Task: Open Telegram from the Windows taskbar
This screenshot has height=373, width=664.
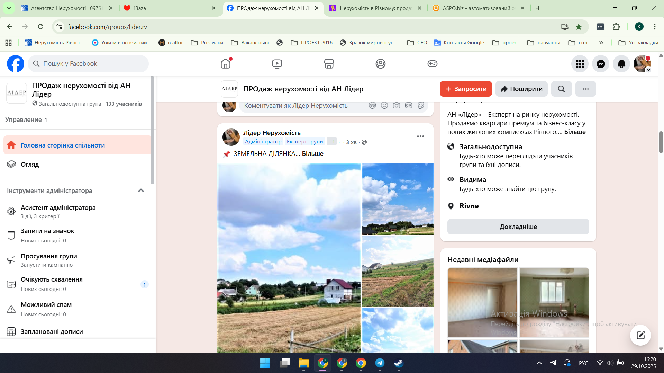Action: tap(380, 363)
